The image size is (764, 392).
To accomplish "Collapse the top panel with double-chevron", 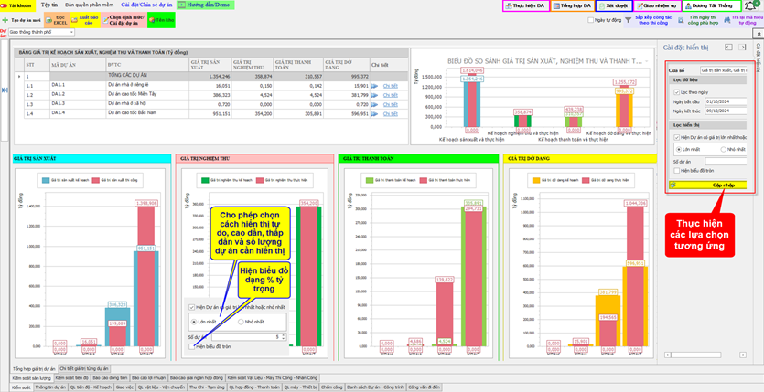I will (x=757, y=32).
